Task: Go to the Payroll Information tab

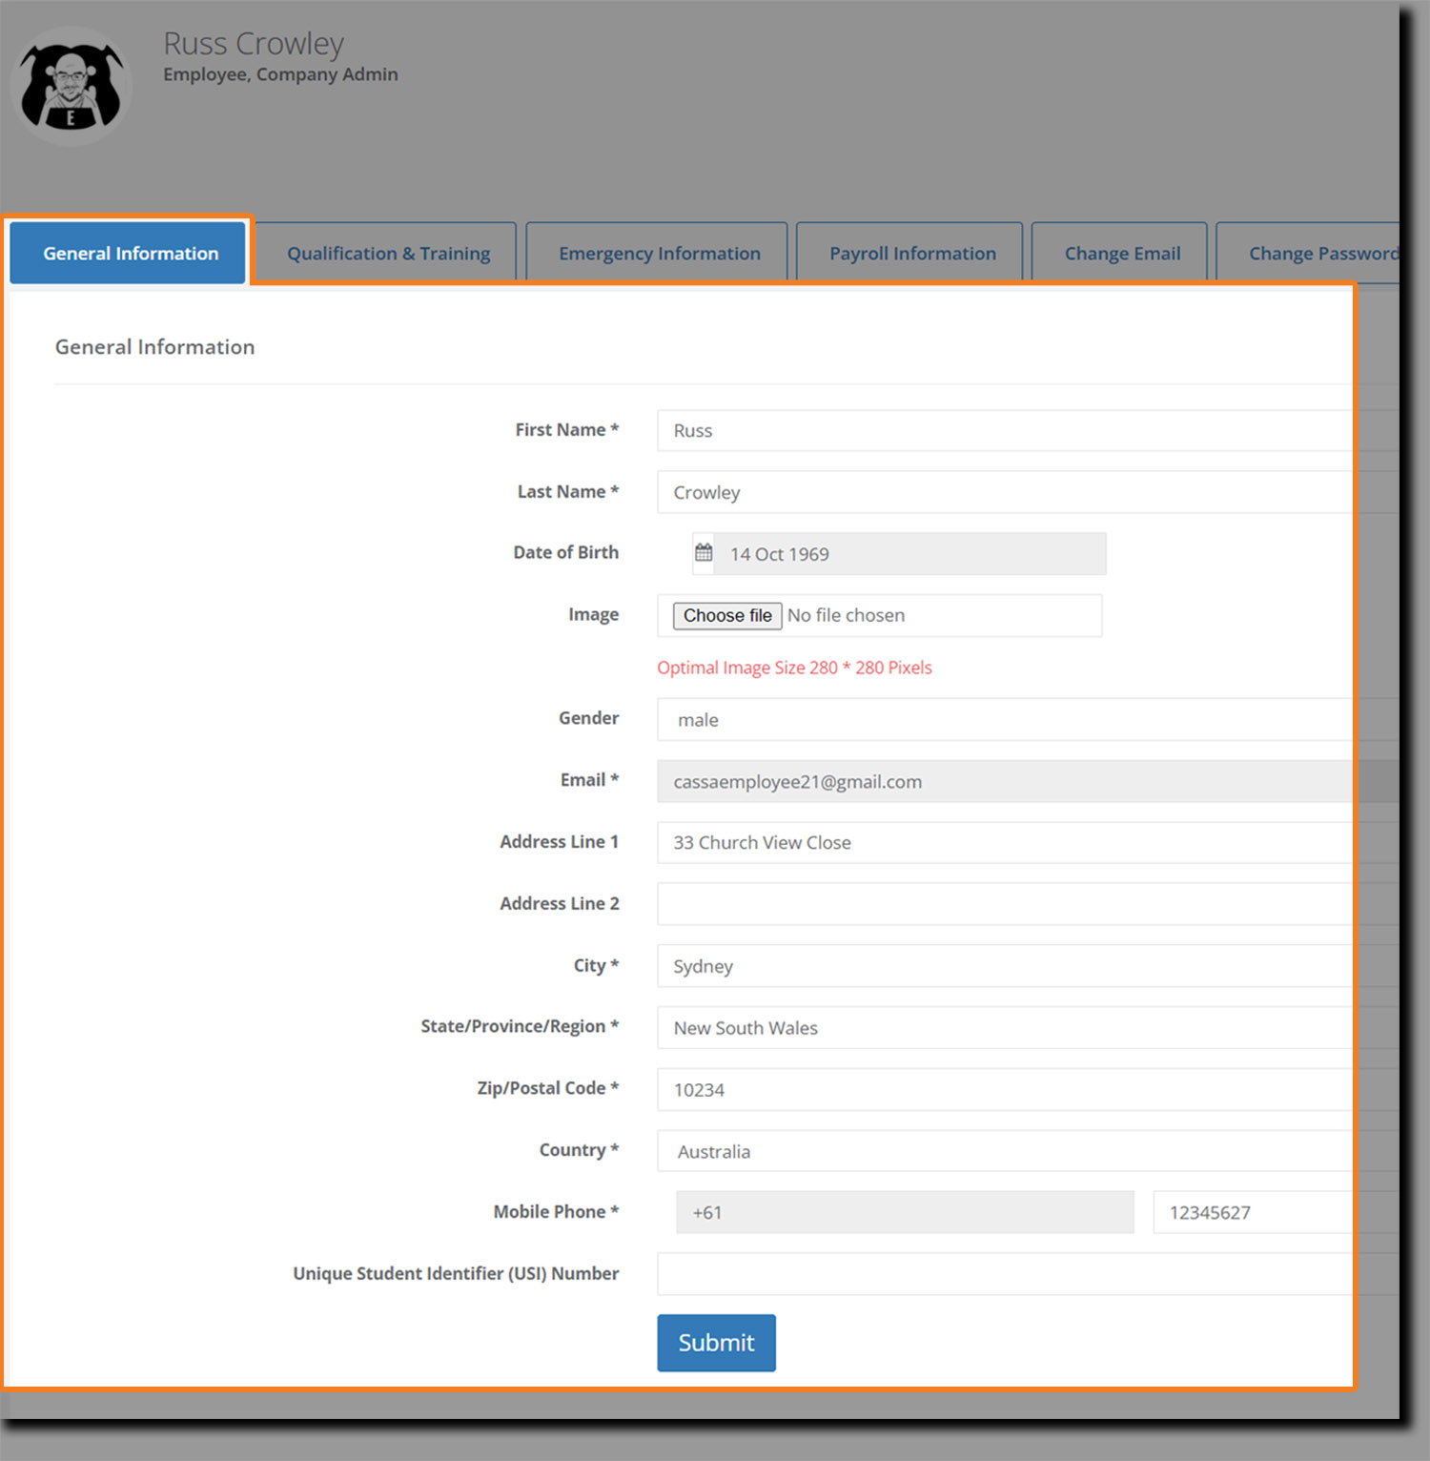Action: (910, 254)
